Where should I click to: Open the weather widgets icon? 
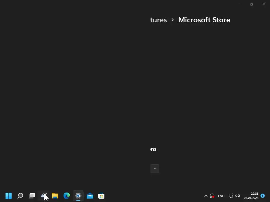click(44, 196)
